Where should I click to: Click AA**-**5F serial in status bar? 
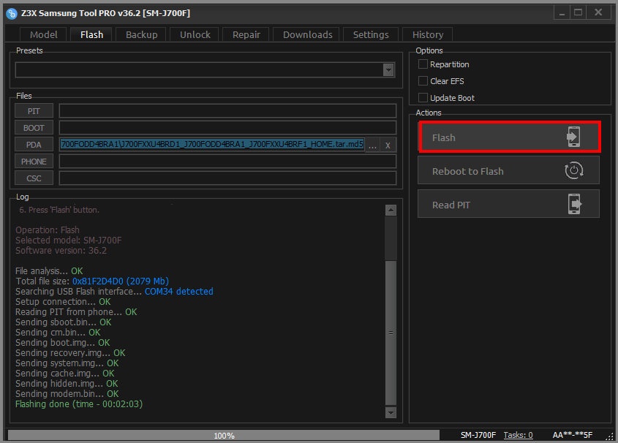click(572, 435)
